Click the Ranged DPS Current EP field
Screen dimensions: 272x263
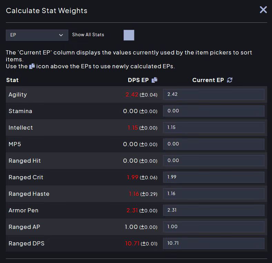pyautogui.click(x=214, y=243)
